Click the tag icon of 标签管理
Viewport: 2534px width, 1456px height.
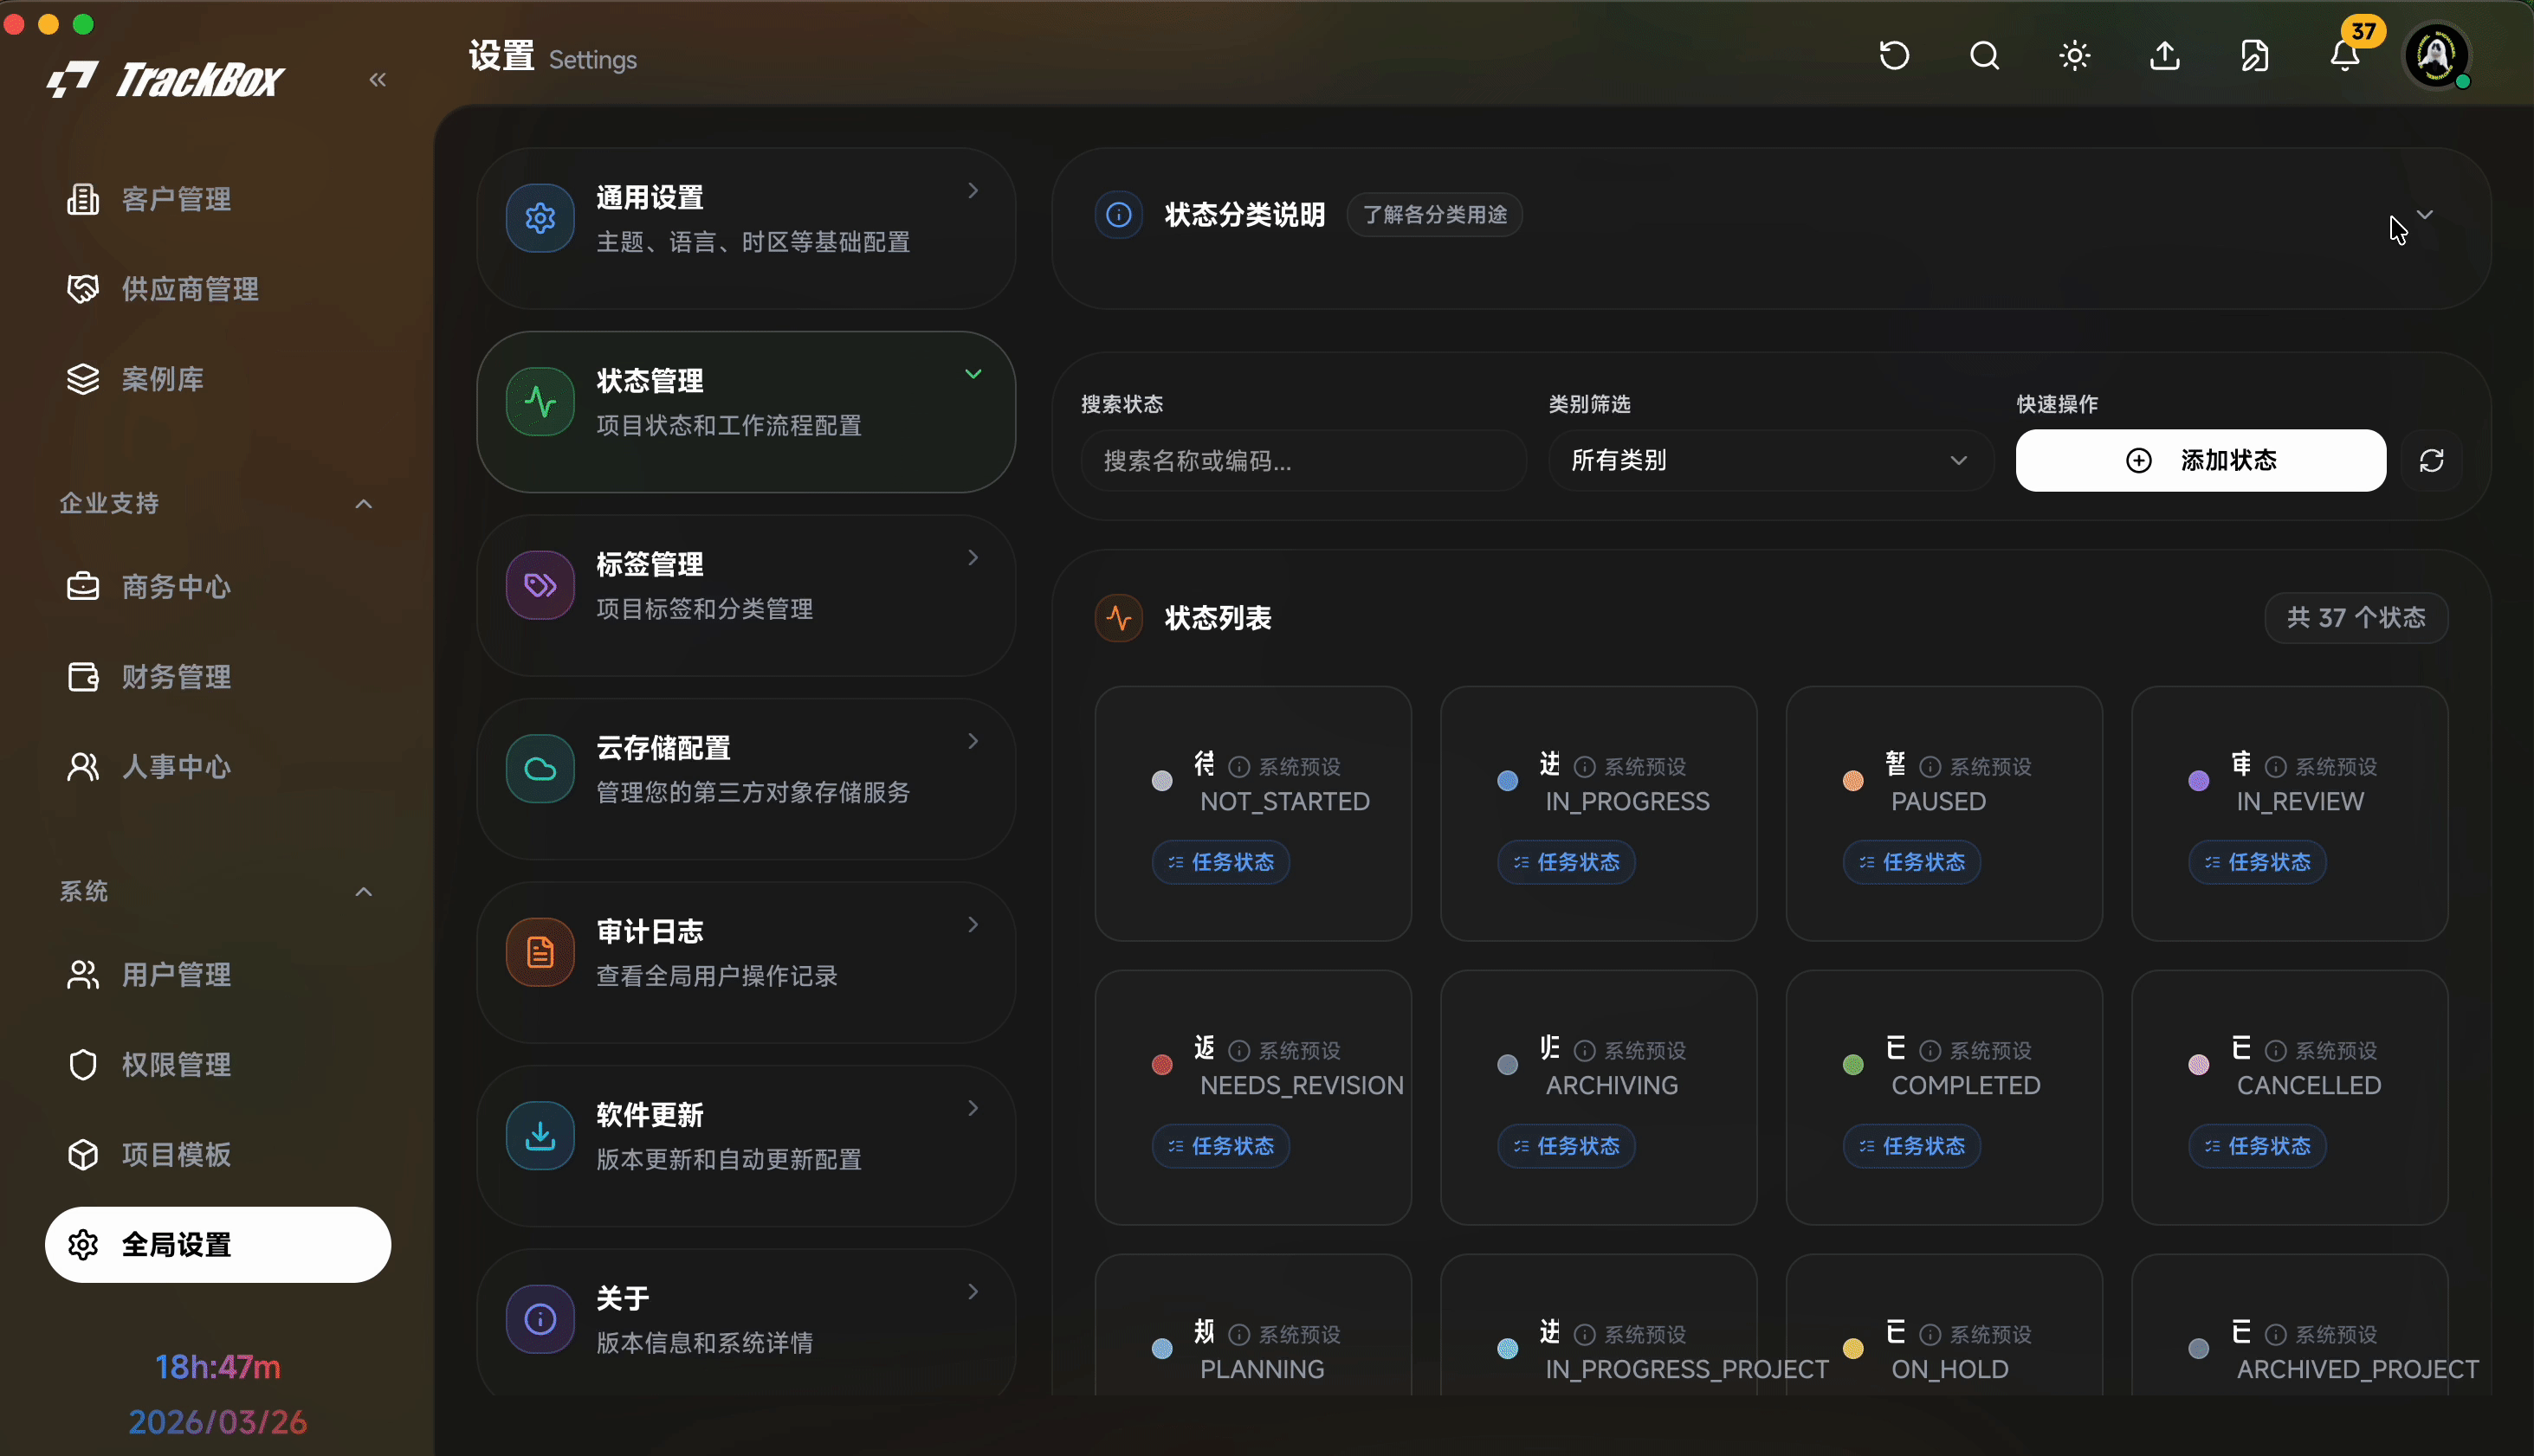pyautogui.click(x=540, y=585)
